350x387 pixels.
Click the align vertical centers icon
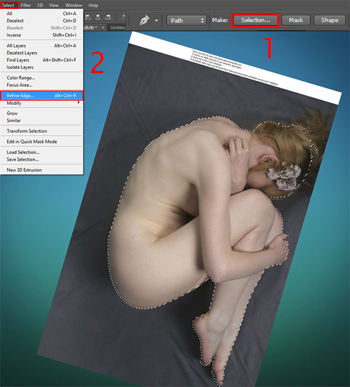[x=98, y=17]
